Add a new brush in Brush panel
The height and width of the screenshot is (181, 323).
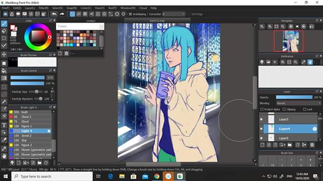(19, 163)
